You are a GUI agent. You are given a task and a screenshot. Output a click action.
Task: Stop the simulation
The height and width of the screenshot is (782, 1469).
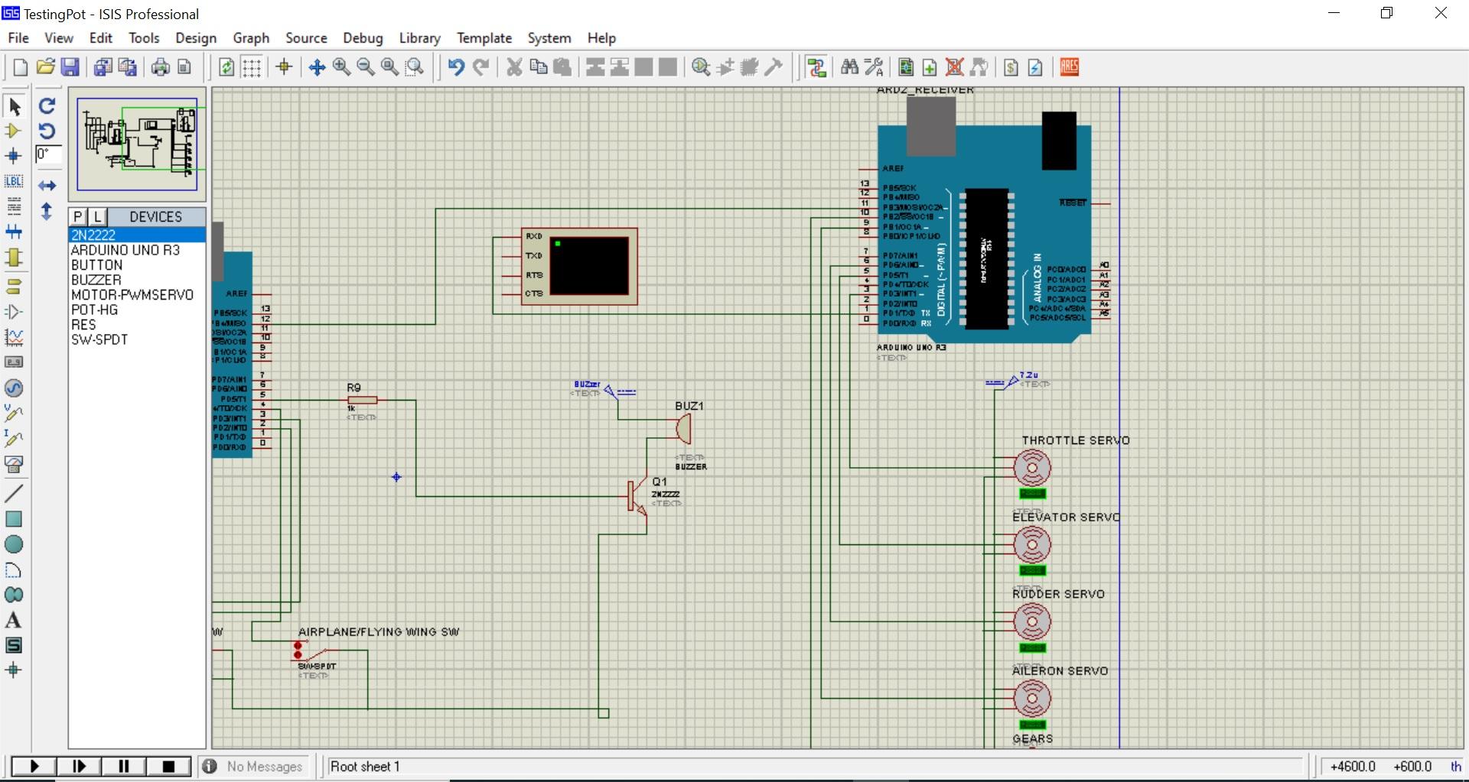pos(168,766)
